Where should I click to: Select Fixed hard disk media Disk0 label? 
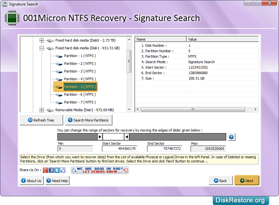tap(85, 40)
